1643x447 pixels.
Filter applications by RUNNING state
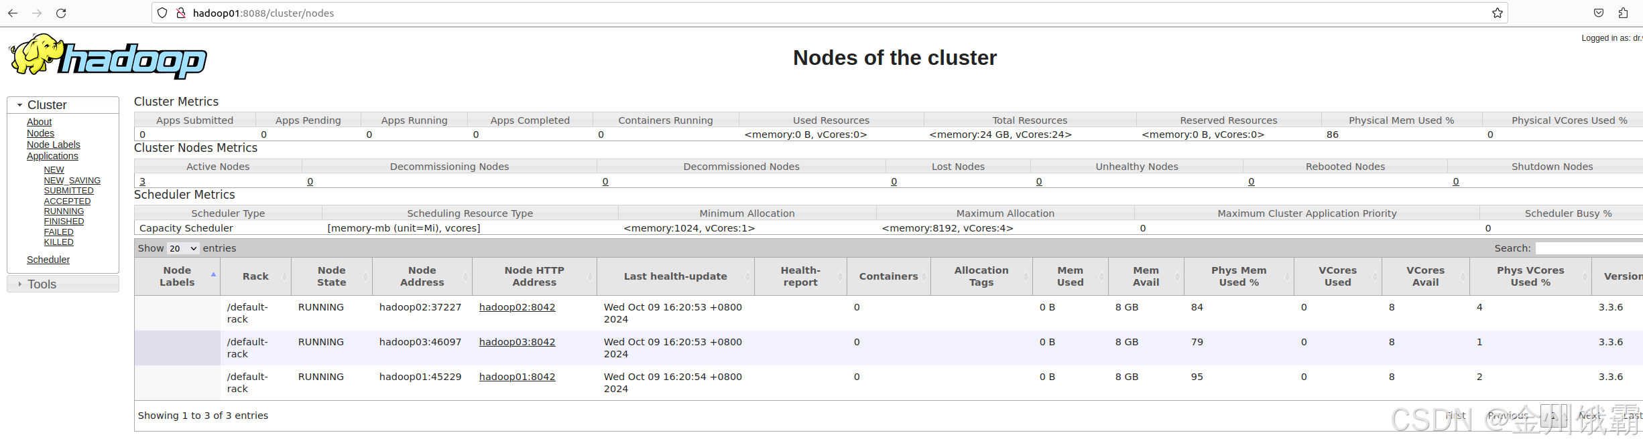tap(64, 211)
